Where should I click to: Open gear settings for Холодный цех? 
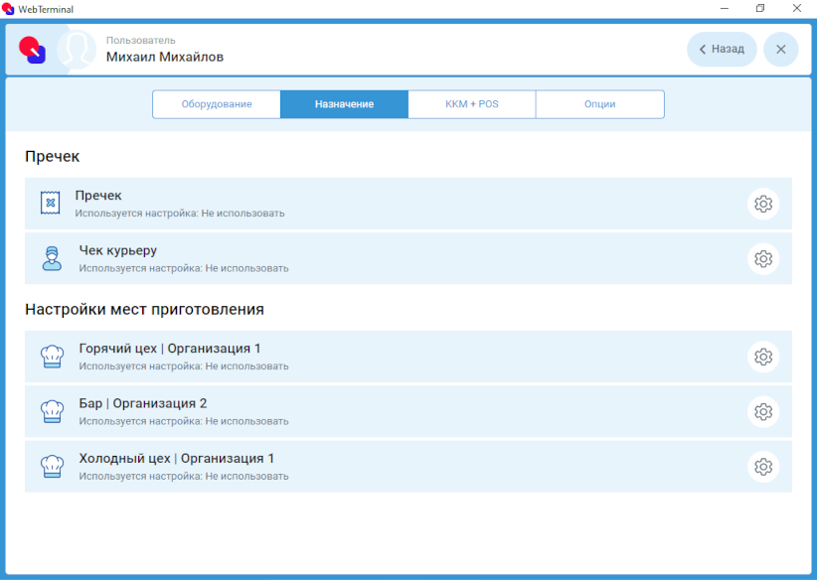(762, 467)
